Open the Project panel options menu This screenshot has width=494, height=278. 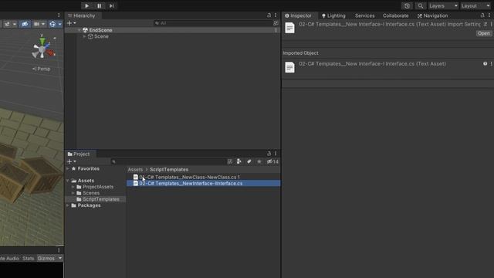click(x=276, y=154)
